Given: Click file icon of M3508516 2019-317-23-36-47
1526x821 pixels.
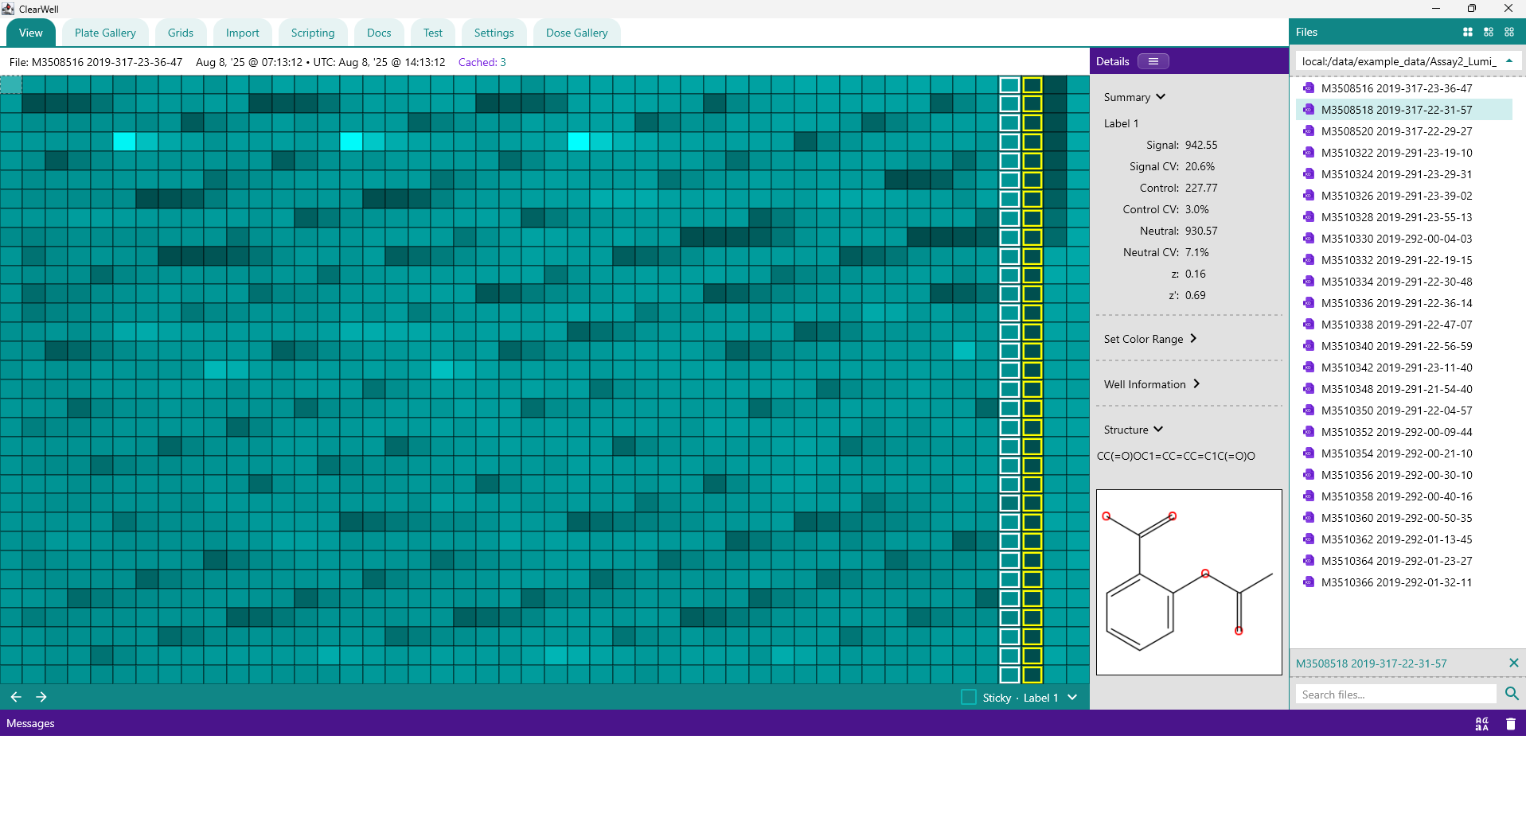Looking at the screenshot, I should (1309, 88).
